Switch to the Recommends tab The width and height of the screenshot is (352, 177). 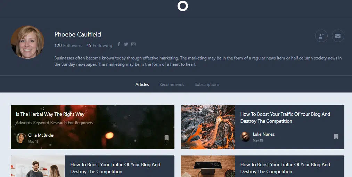pyautogui.click(x=172, y=85)
